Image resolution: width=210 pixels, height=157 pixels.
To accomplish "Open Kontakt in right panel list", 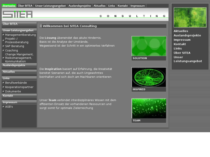I will pyautogui.click(x=180, y=44).
